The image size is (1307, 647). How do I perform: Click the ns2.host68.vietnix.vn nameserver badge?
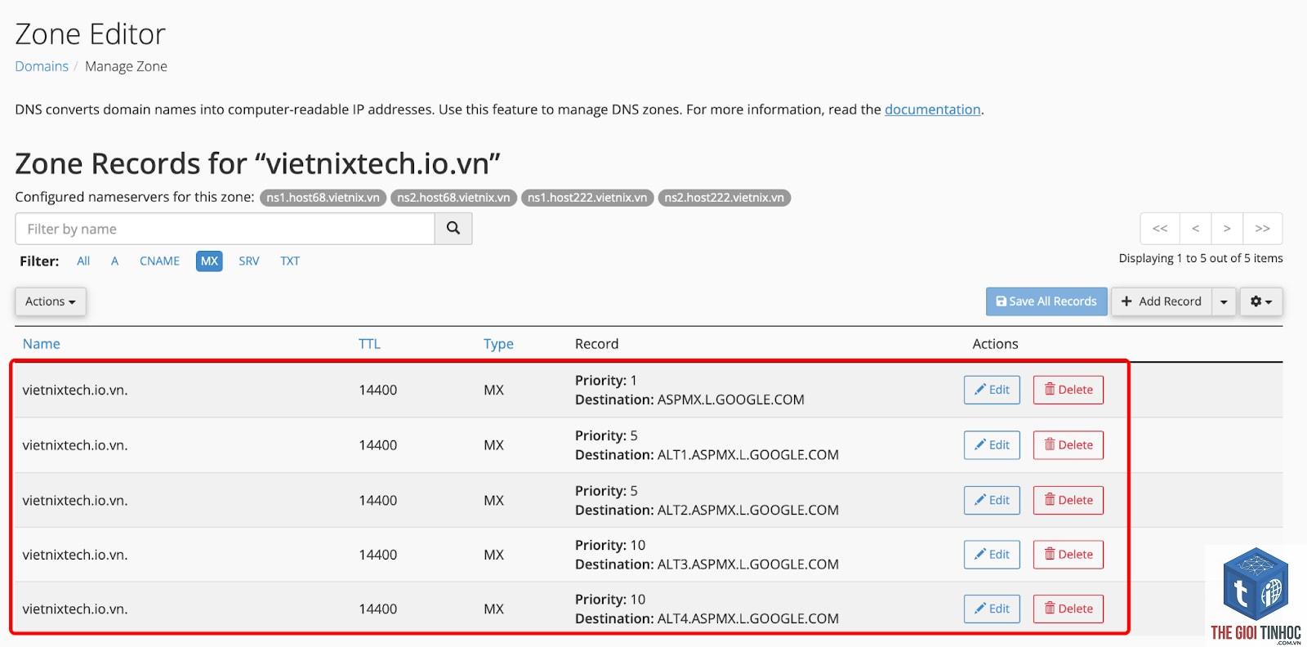point(453,198)
